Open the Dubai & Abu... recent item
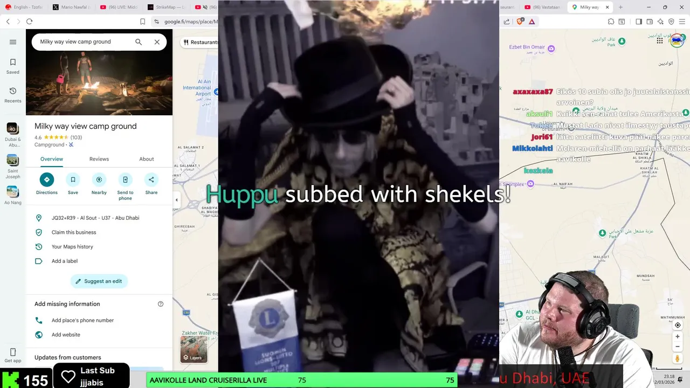The image size is (690, 388). pyautogui.click(x=13, y=135)
